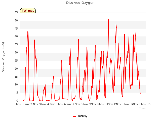This screenshot has height=121, width=161.
Task: Click the y-axis tick value 35
Action: tap(16, 45)
